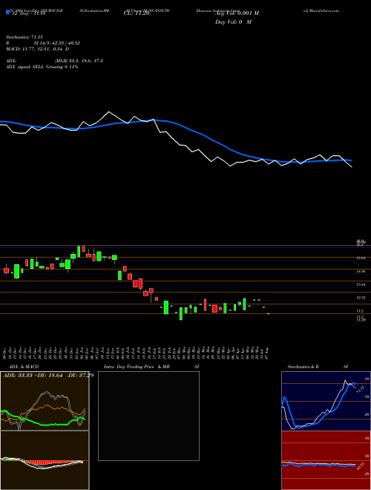Click the 'Stochastics & R' panel heading
The width and height of the screenshot is (371, 490).
303,367
